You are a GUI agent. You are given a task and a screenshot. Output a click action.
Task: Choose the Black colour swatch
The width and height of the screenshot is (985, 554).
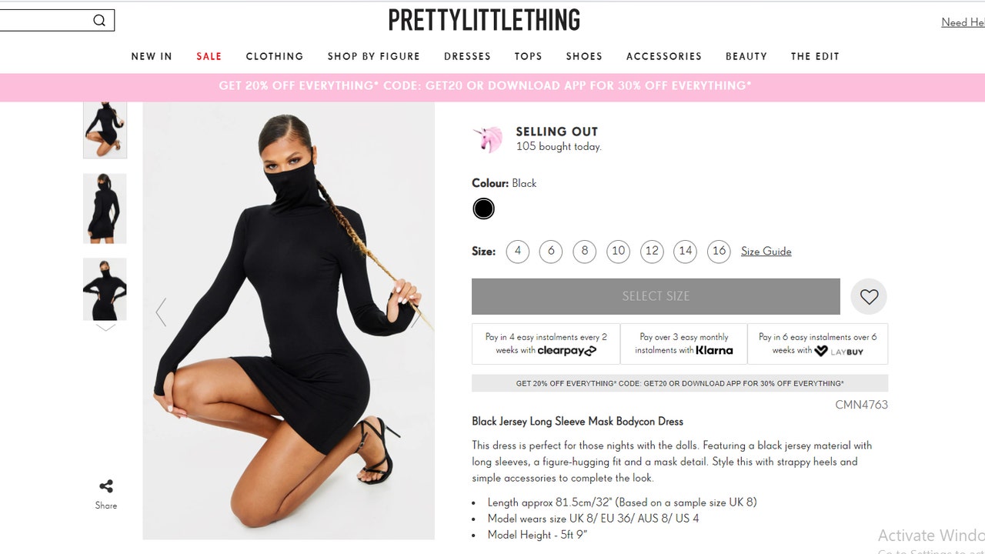483,209
